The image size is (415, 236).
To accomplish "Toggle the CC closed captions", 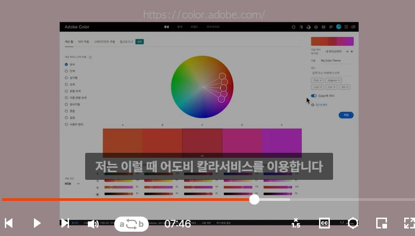I will (324, 223).
